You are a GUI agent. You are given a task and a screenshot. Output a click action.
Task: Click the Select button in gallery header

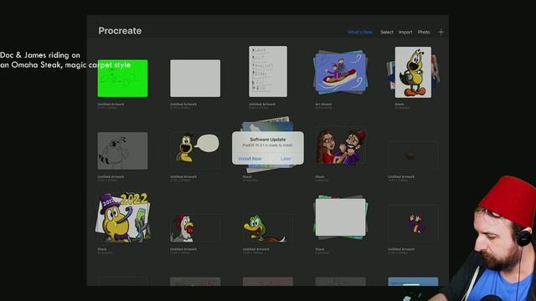(x=387, y=32)
